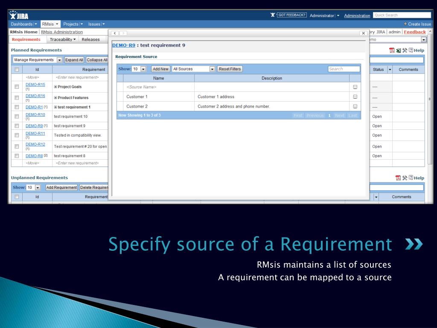
Task: Click the Reset Filters button
Action: point(230,69)
